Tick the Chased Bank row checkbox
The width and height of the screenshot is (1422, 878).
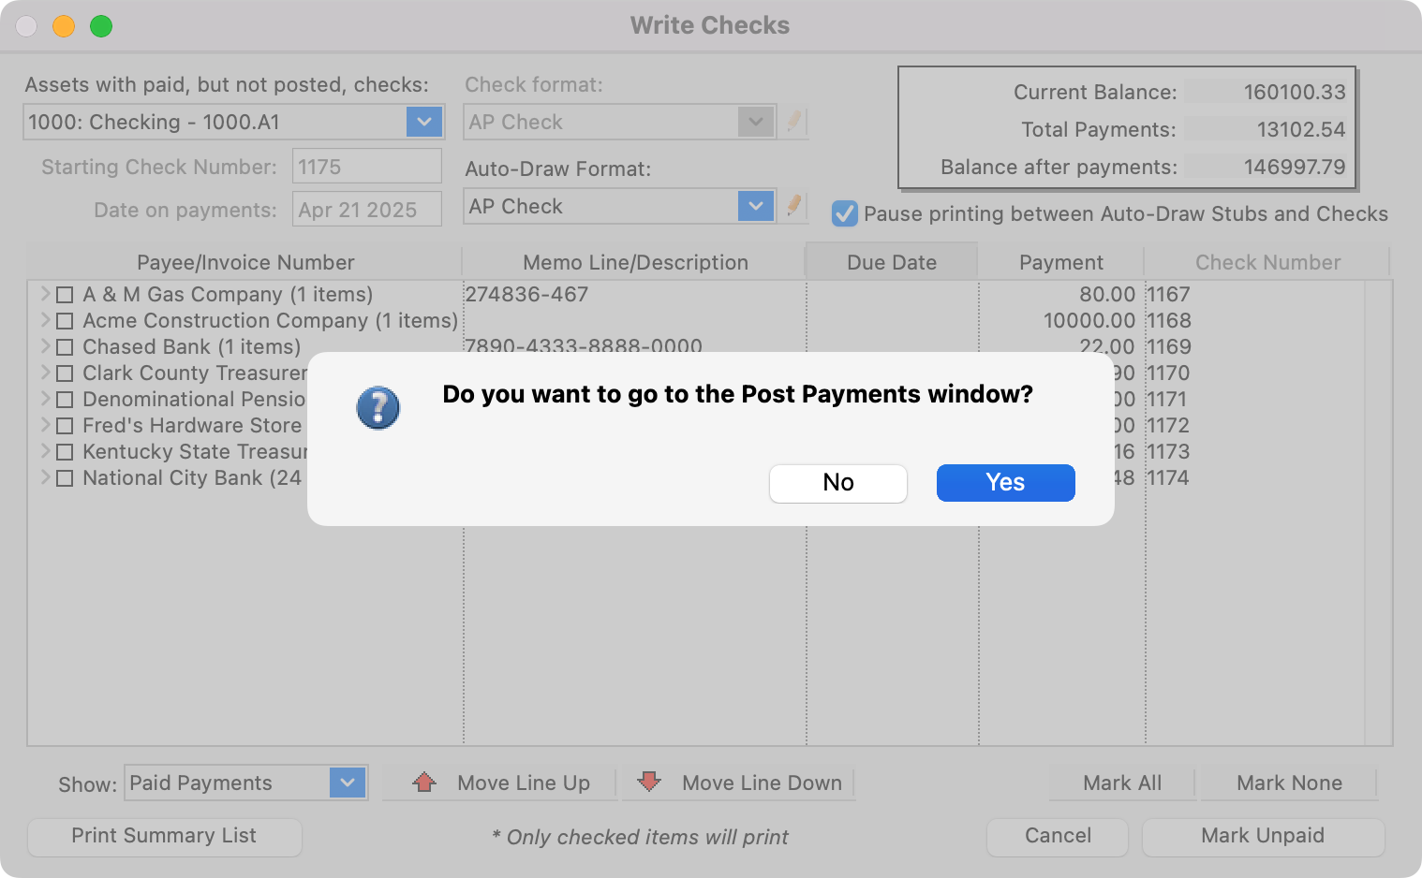point(65,347)
